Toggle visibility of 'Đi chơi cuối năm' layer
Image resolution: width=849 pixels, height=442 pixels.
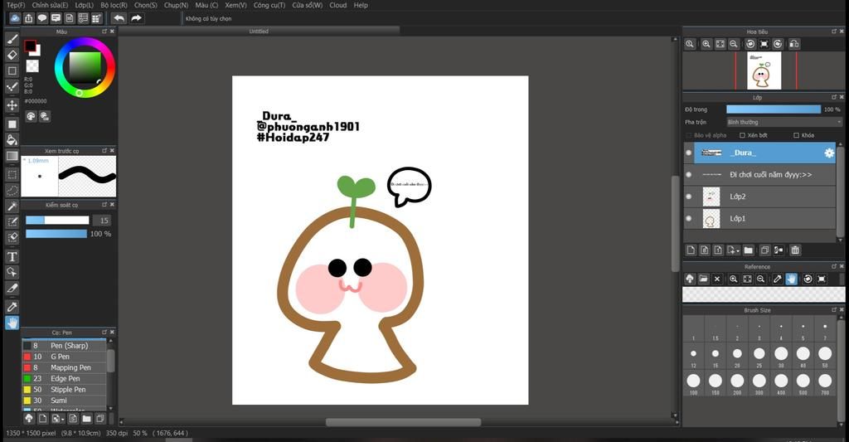(689, 174)
